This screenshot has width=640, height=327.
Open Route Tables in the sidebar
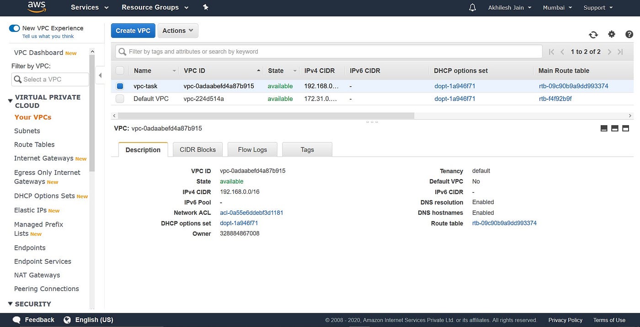click(x=34, y=144)
